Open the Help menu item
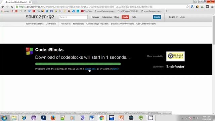This screenshot has width=215, height=121. (134, 17)
